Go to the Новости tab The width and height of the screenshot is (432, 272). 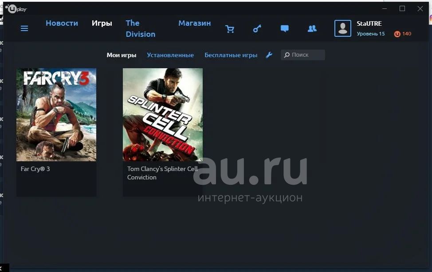(x=62, y=23)
